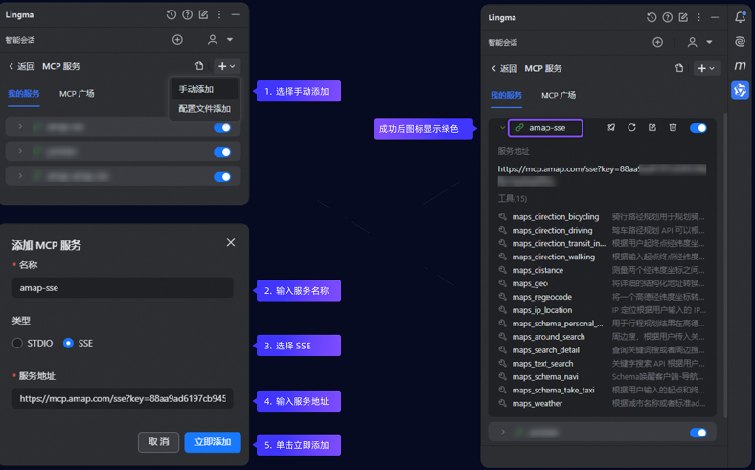Open the user dropdown arrow in right panel
This screenshot has width=755, height=470.
(x=709, y=42)
